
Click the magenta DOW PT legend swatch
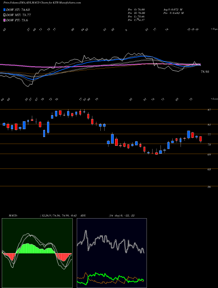tap(4, 20)
